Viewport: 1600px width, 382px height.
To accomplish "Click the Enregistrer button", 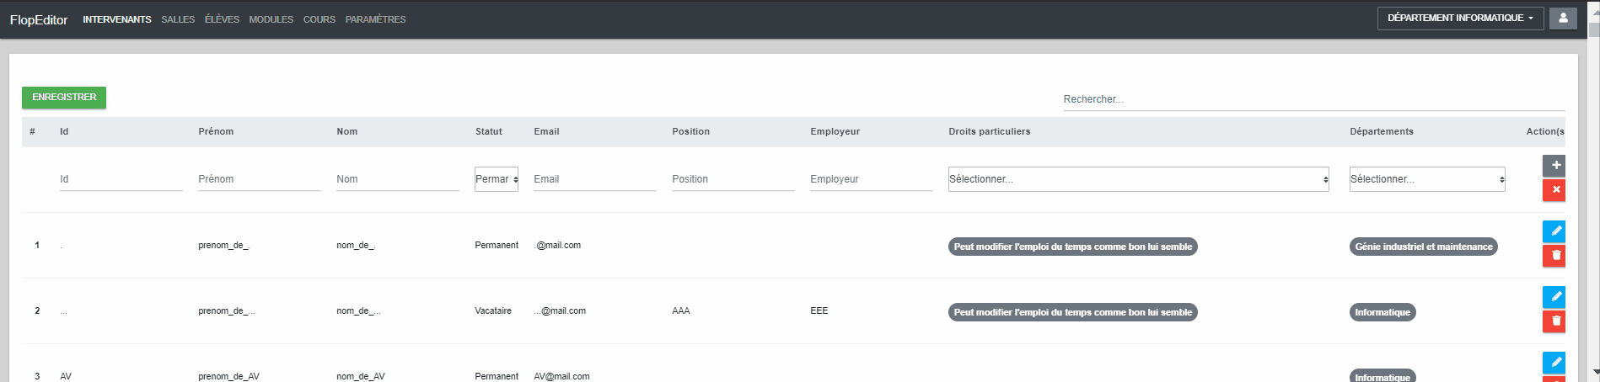I will click(x=64, y=98).
